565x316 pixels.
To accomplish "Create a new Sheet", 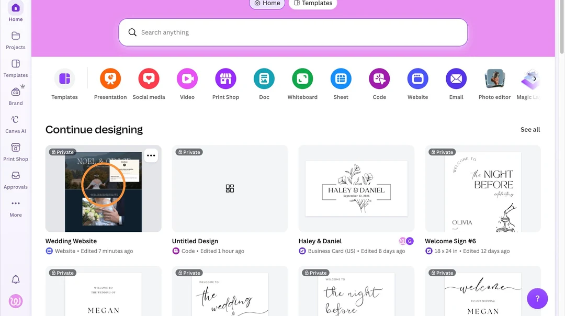I will (341, 78).
